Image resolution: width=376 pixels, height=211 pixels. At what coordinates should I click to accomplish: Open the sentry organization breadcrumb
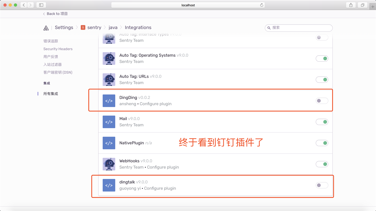tap(94, 27)
